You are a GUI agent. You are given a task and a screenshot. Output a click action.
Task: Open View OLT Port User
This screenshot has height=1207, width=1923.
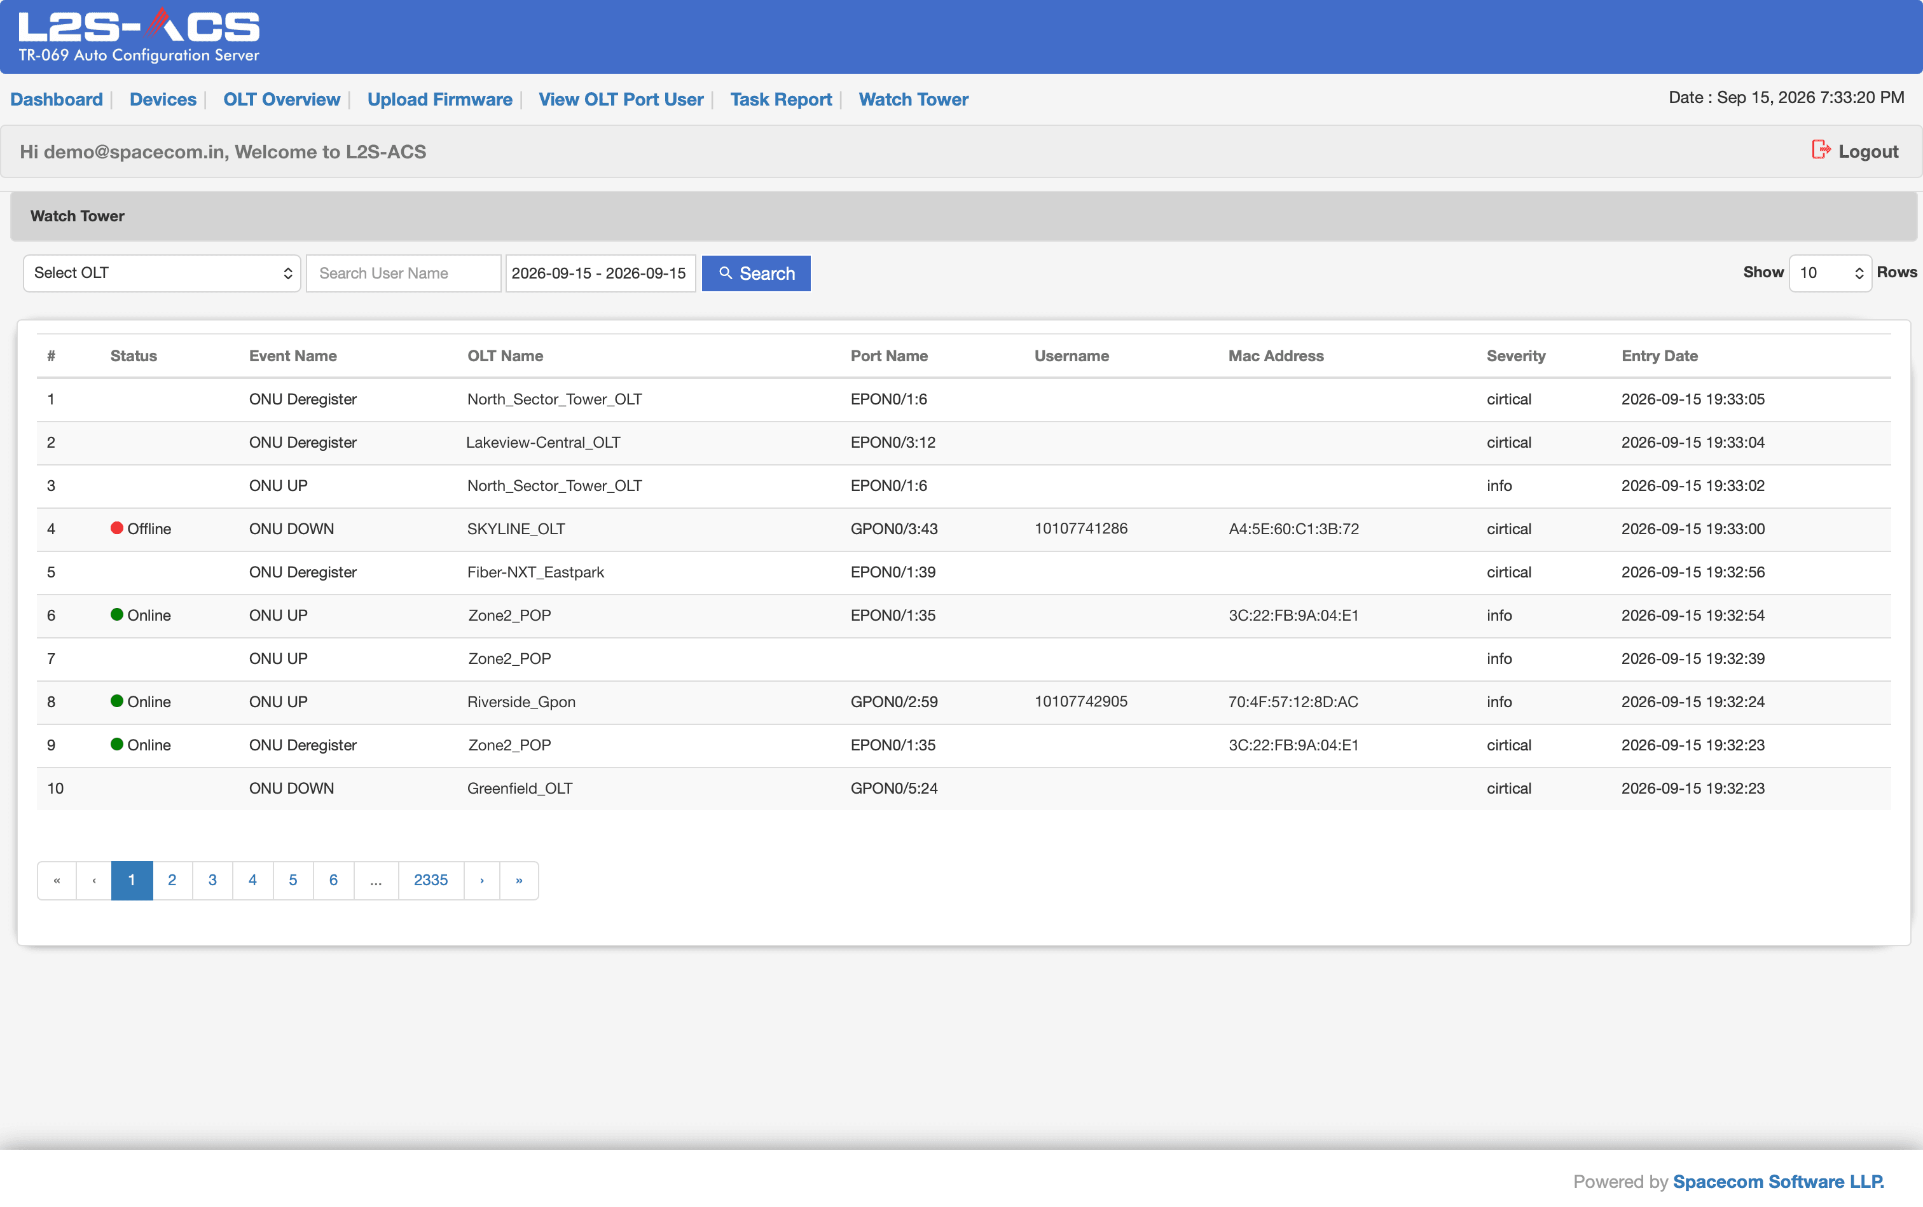point(621,99)
